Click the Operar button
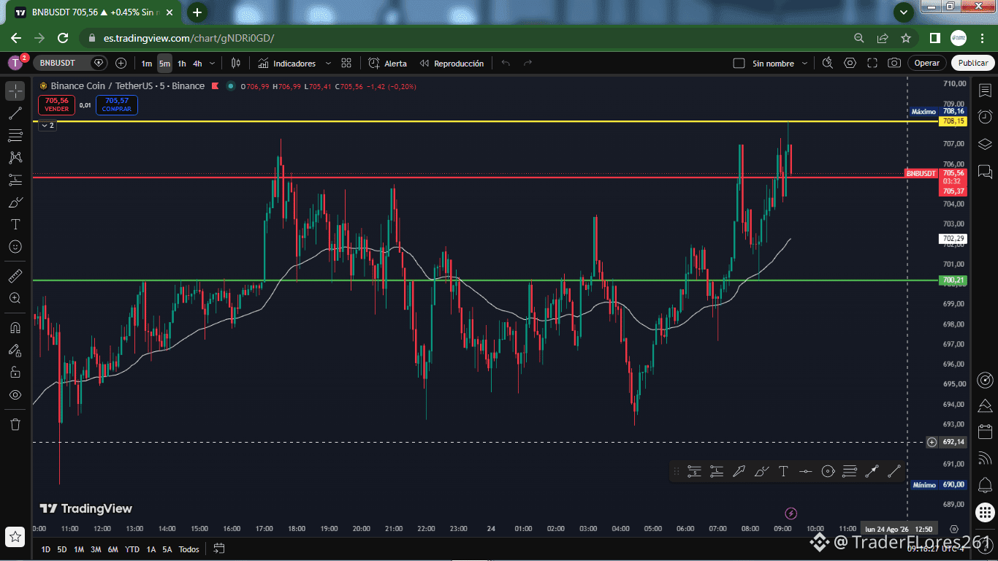 [x=927, y=64]
